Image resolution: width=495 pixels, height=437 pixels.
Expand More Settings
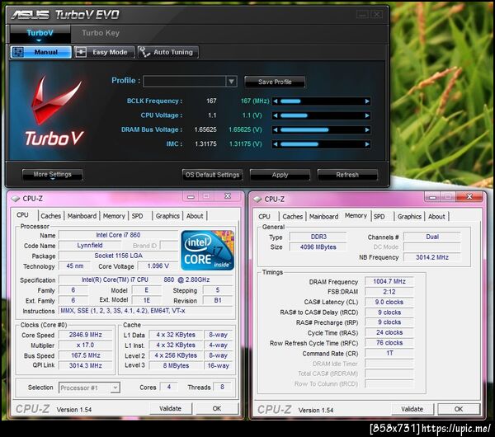tap(53, 175)
